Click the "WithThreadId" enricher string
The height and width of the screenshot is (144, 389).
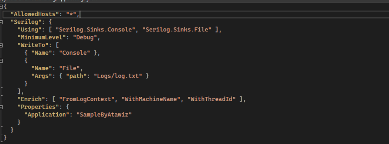click(x=212, y=99)
